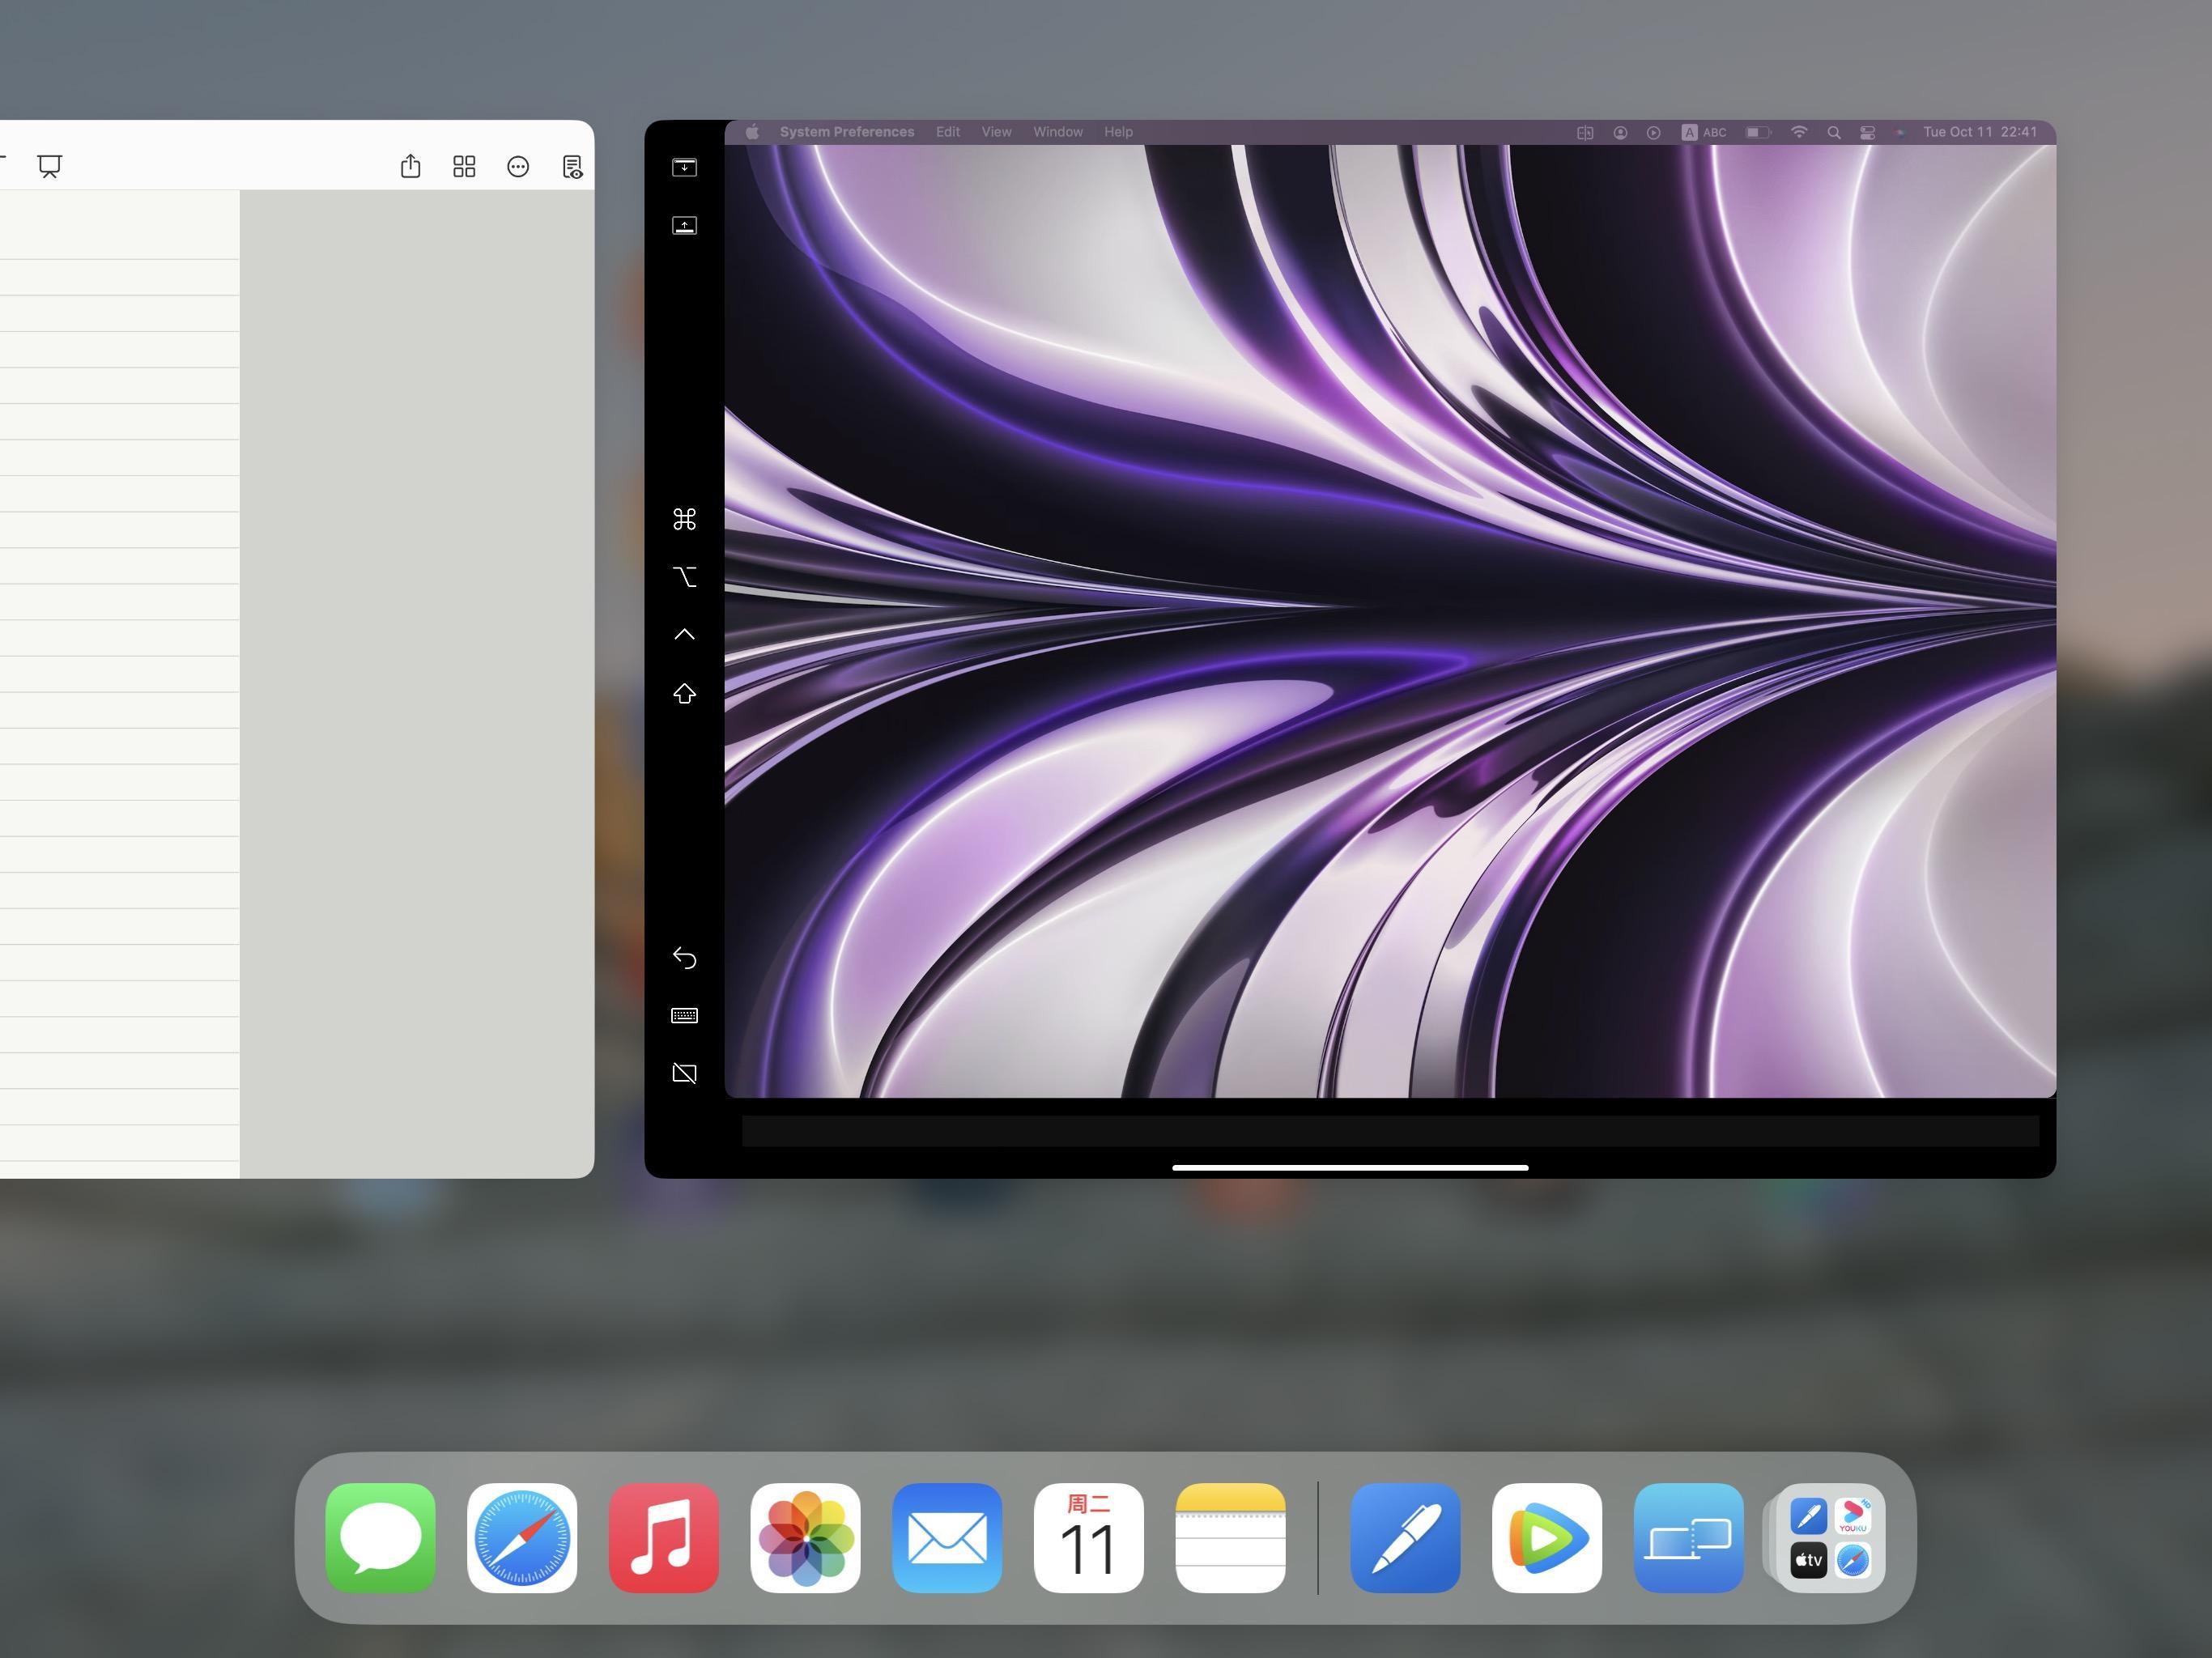Viewport: 2212px width, 1658px height.
Task: Tap the Command key in the Sidecar sidebar
Action: (x=684, y=519)
